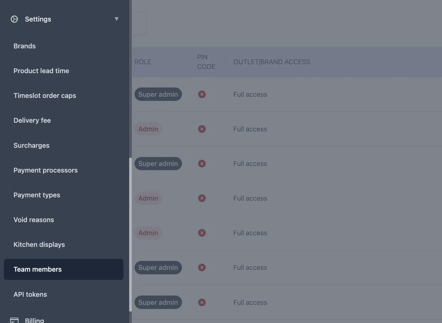Click Full access in the first row
Screen dimensions: 442x323
(250, 94)
